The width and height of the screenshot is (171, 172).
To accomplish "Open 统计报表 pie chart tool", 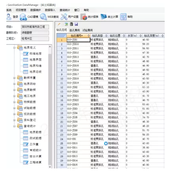I will (84, 17).
